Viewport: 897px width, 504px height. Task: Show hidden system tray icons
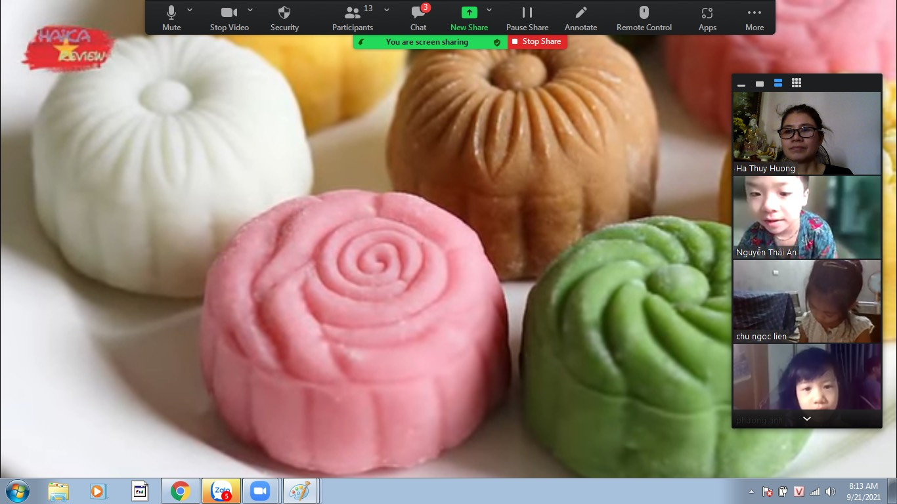click(x=752, y=492)
